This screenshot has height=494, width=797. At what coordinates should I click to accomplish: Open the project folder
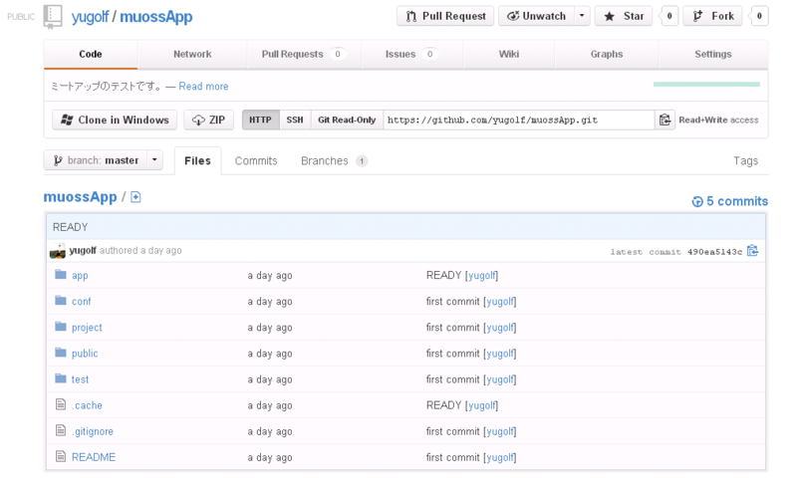[x=87, y=328]
